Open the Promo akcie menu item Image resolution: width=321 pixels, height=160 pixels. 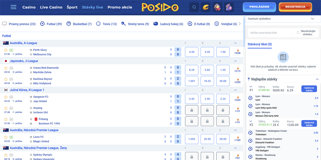pyautogui.click(x=120, y=7)
